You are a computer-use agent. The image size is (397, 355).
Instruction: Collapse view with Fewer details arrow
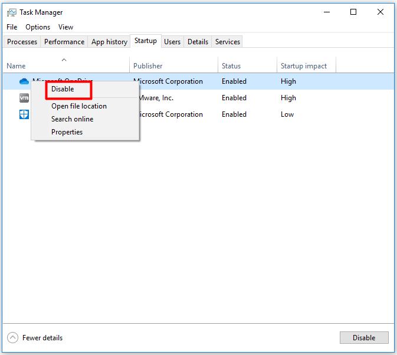pos(12,337)
